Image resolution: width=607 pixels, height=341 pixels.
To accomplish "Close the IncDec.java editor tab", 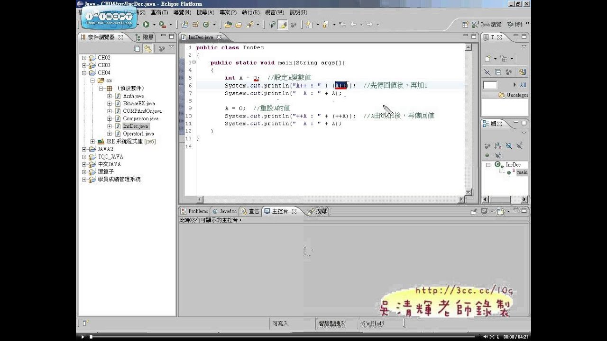I will click(219, 37).
